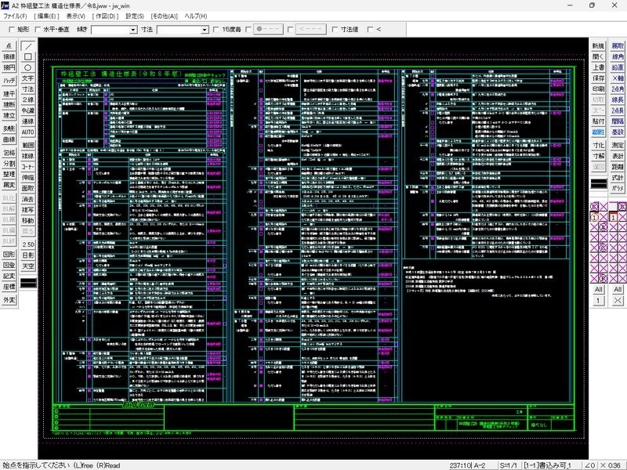
Task: Click the A-2 paper size selector
Action: tap(480, 464)
